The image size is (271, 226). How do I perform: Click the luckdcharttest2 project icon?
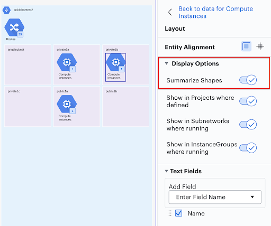pyautogui.click(x=6, y=10)
